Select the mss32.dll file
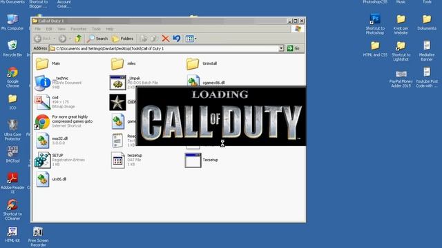 coord(42,141)
